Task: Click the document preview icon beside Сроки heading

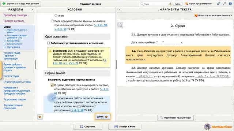Action: (120, 25)
